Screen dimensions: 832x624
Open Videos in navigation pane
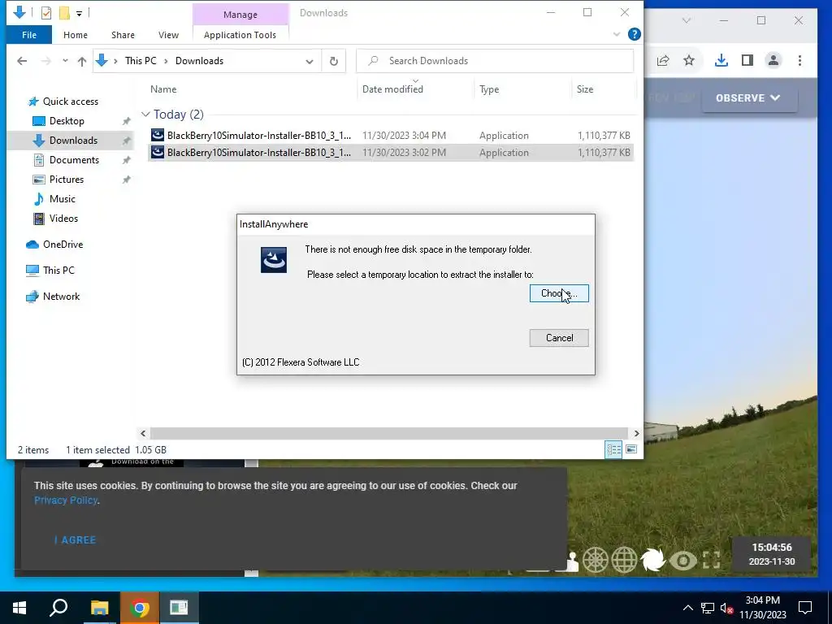63,219
